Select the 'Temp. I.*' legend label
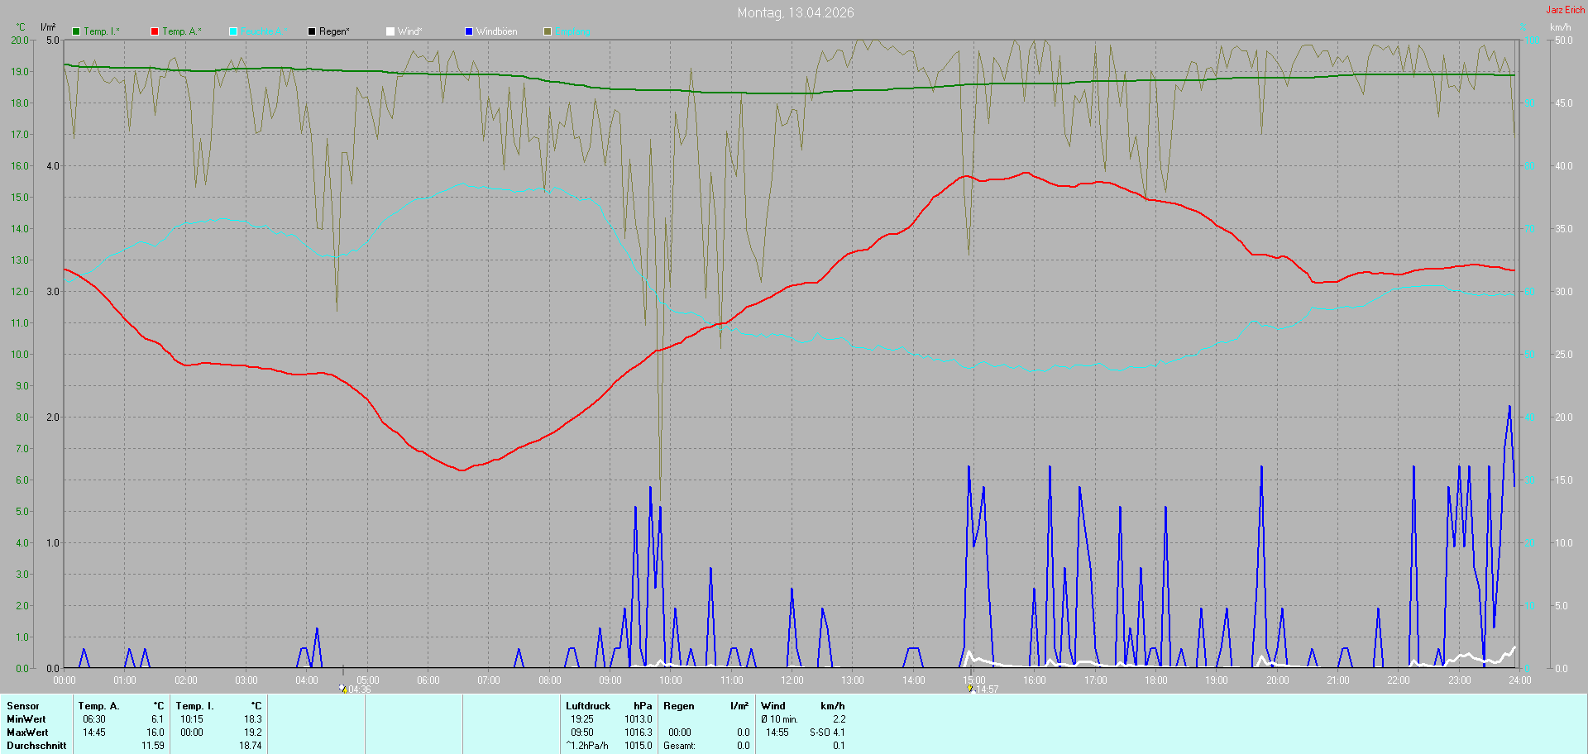 click(x=102, y=31)
